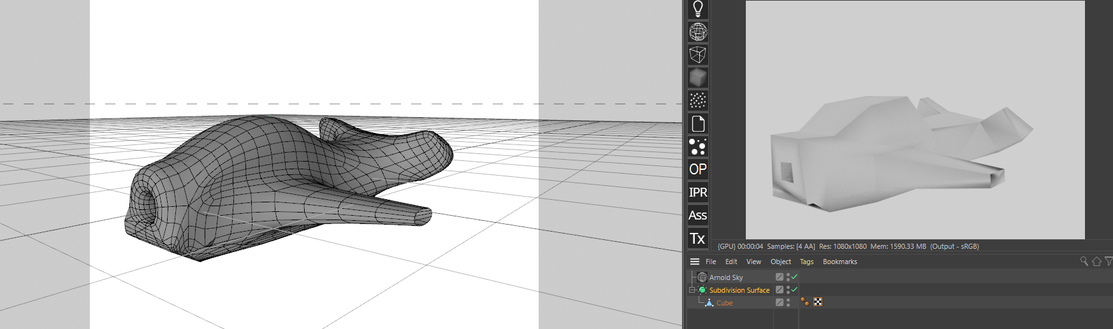
Task: Toggle visibility dots for Arnold Sky
Action: (x=789, y=277)
